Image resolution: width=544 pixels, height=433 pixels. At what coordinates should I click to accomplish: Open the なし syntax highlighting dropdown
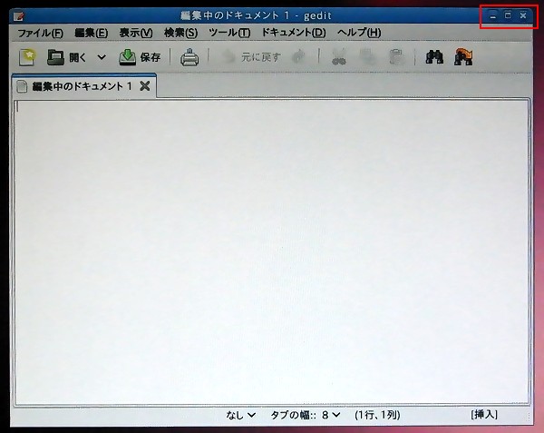[241, 415]
